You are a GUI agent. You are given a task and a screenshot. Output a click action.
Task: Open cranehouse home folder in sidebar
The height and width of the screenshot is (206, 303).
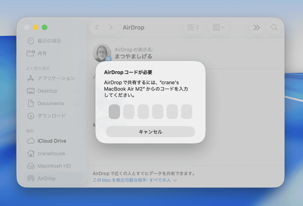point(54,153)
